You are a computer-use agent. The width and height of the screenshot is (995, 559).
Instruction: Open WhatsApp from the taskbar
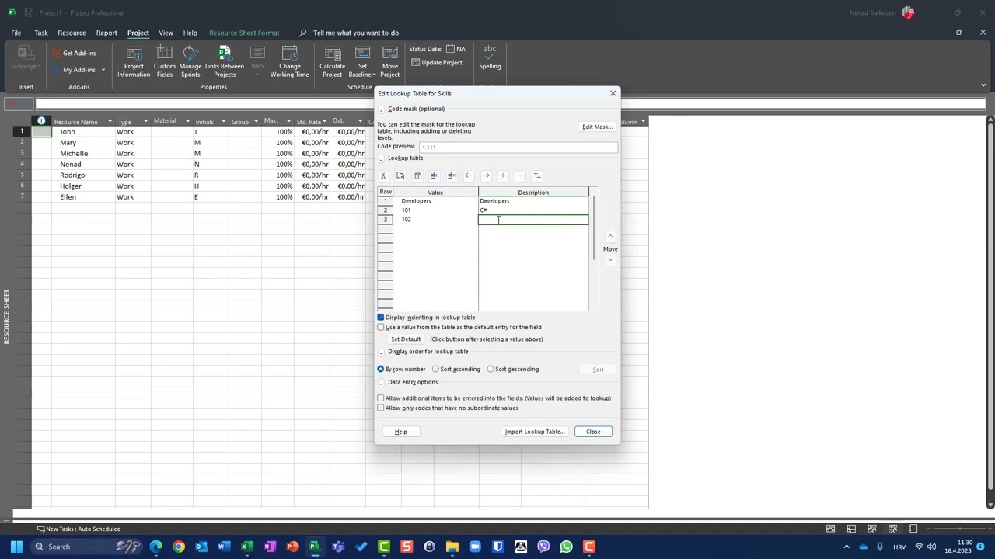point(566,547)
